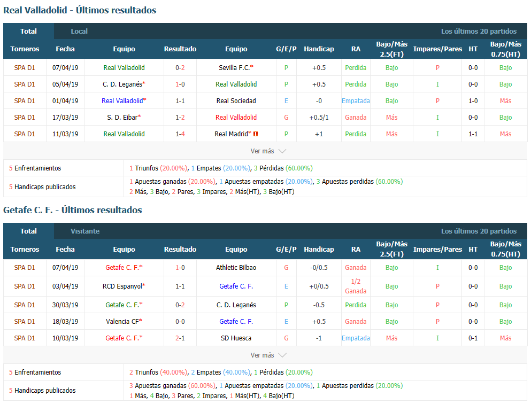531x404 pixels.
Task: Open C. D. Leganés home team on 05/04/19
Action: tap(122, 84)
